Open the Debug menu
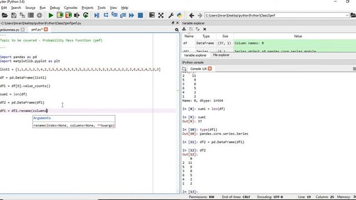Image resolution: width=356 pixels, height=200 pixels. pos(55,8)
